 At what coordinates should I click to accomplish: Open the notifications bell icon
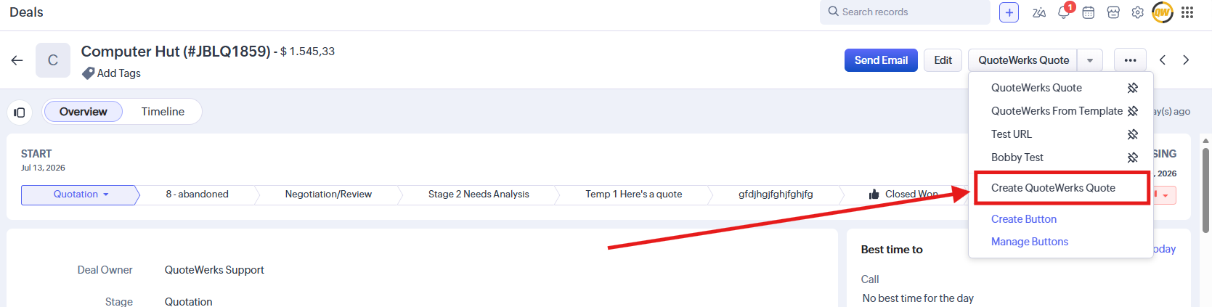coord(1064,12)
